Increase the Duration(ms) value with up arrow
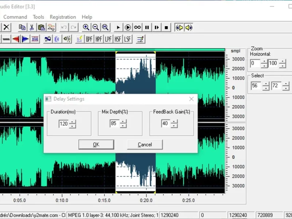Image resolution: width=292 pixels, height=219 pixels. pos(73,122)
